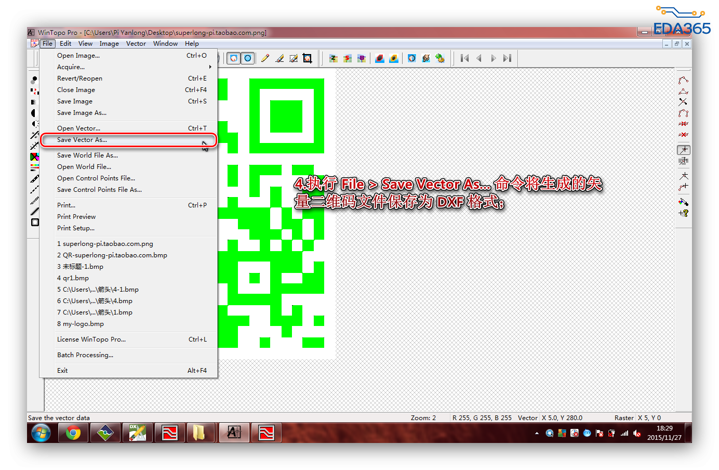Toggle the show vector button with blue circle
This screenshot has width=719, height=470.
point(248,58)
